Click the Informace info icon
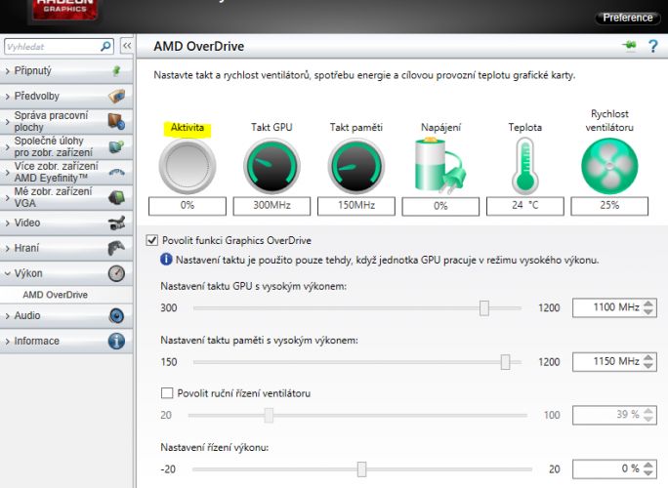The image size is (668, 488). coord(116,341)
